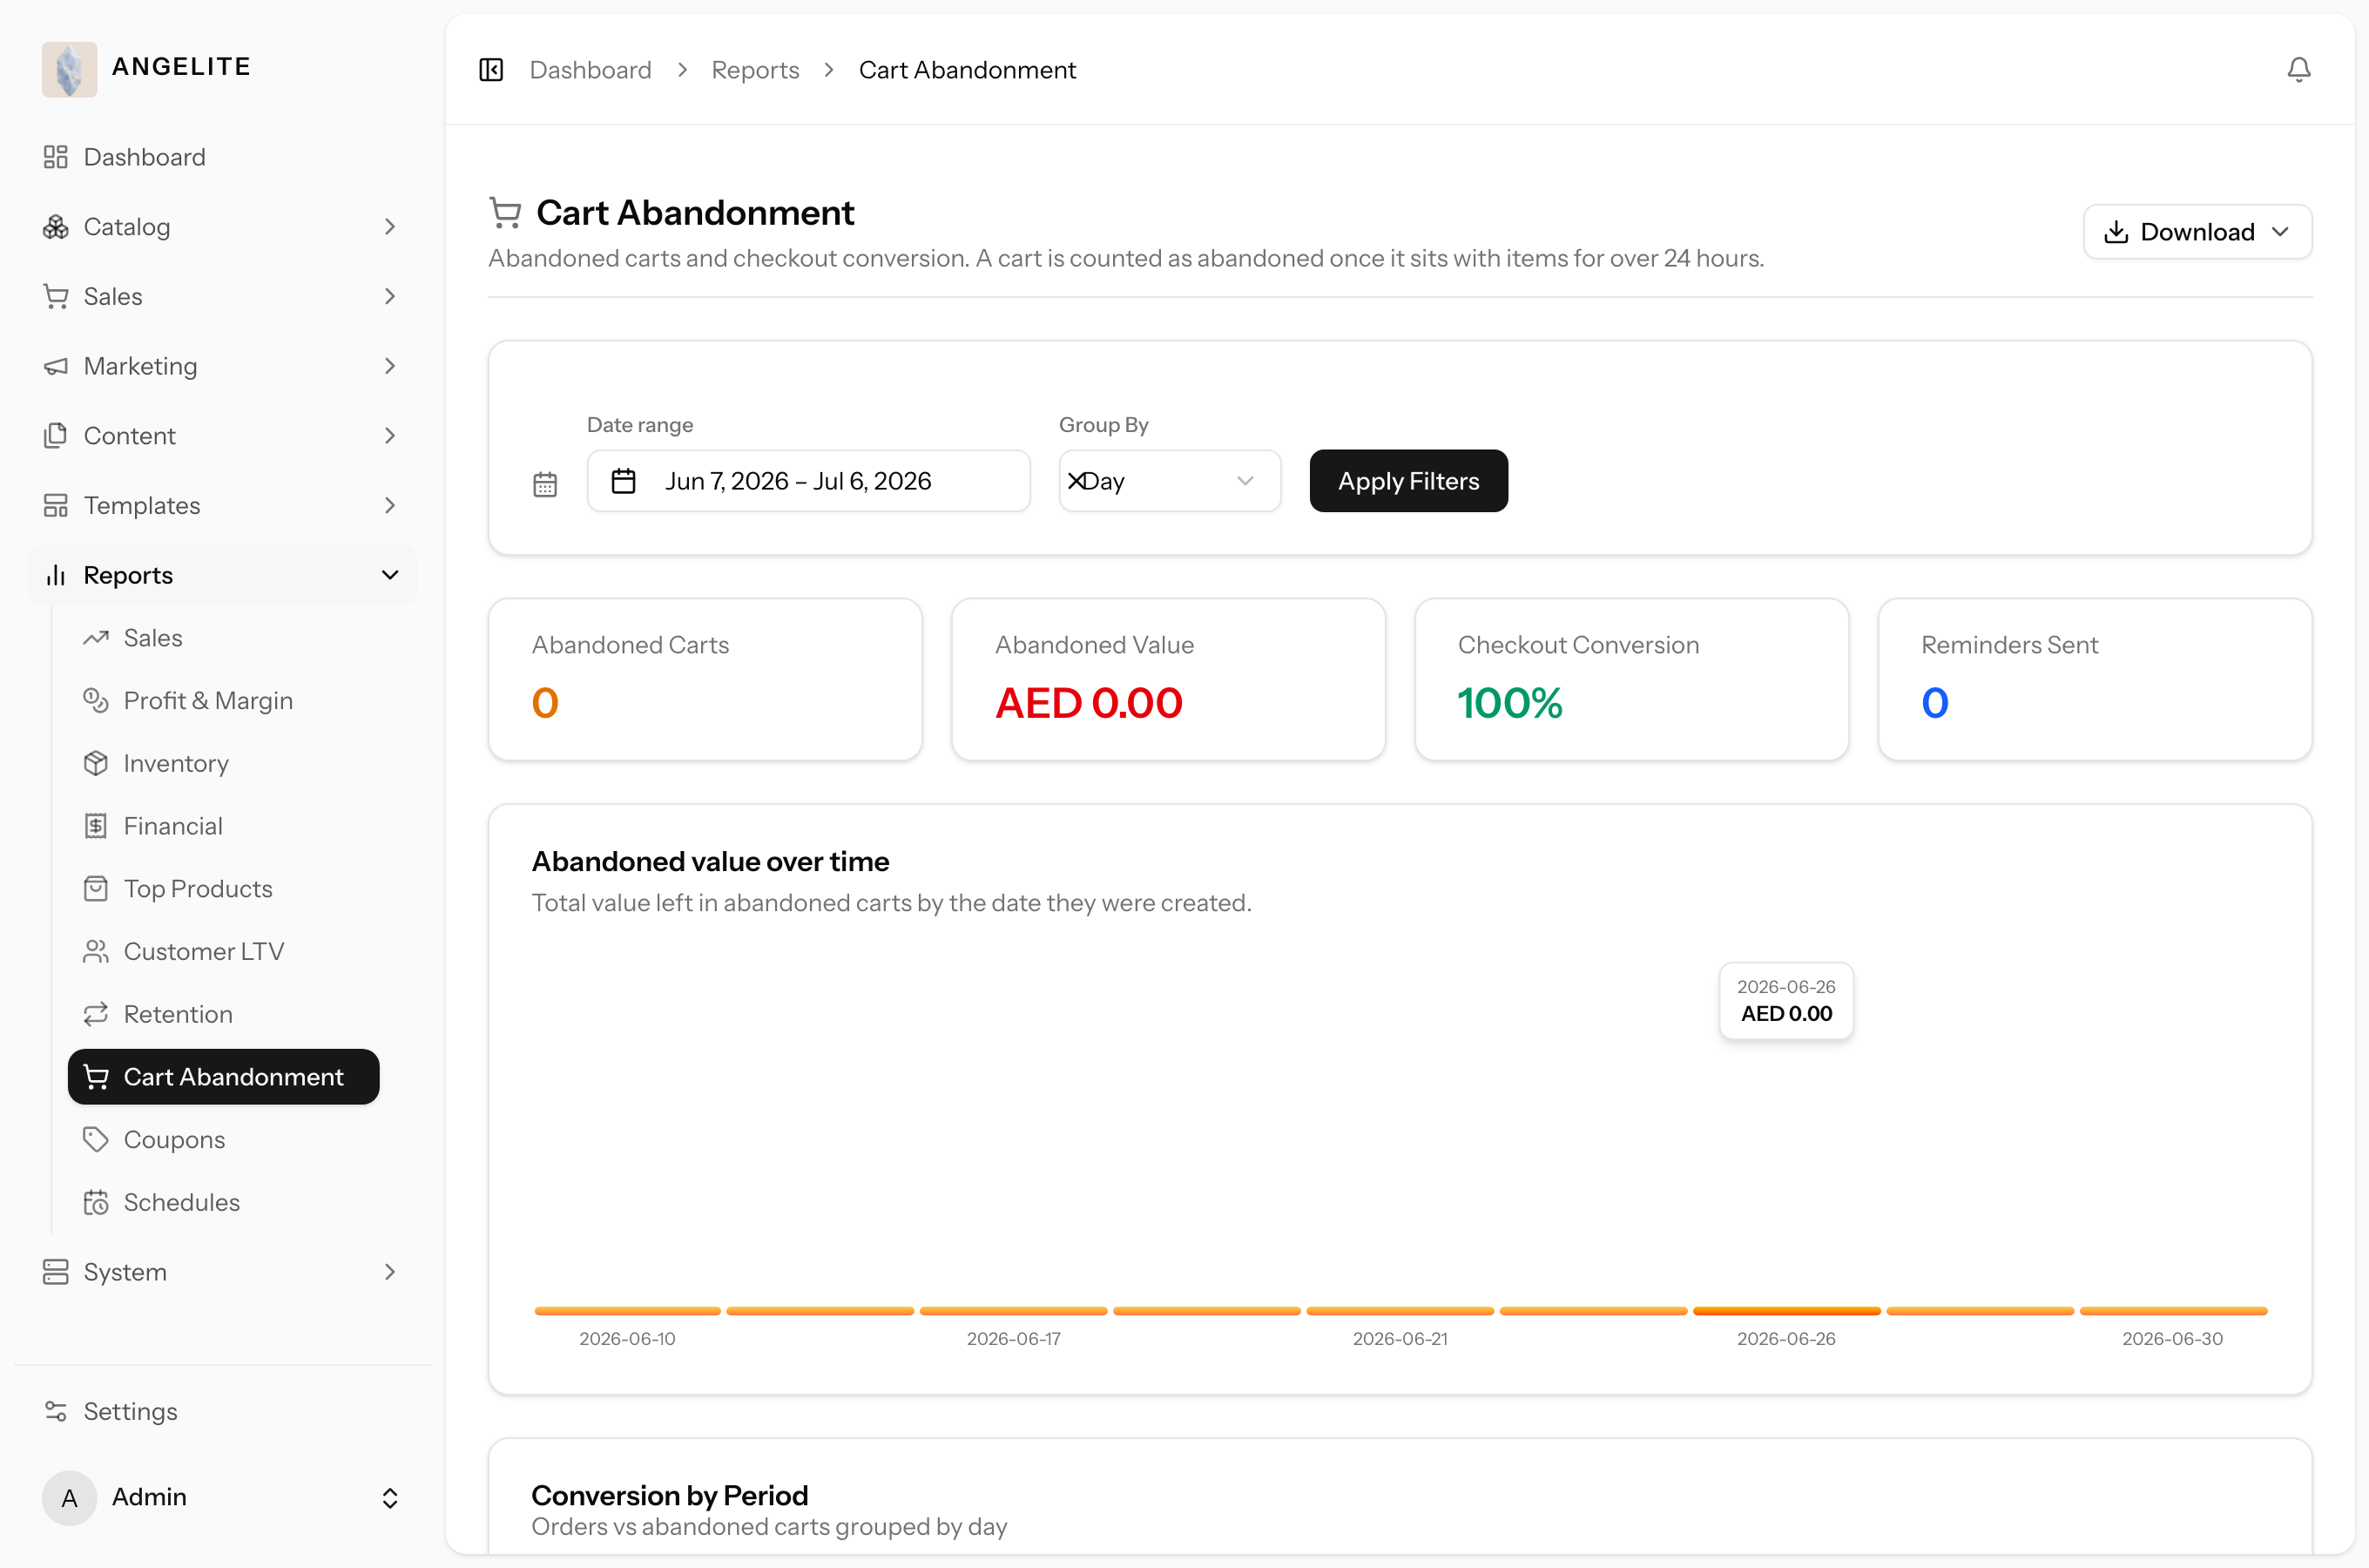The height and width of the screenshot is (1568, 2369).
Task: Click the 2026-06-30 axis label
Action: 2172,1339
